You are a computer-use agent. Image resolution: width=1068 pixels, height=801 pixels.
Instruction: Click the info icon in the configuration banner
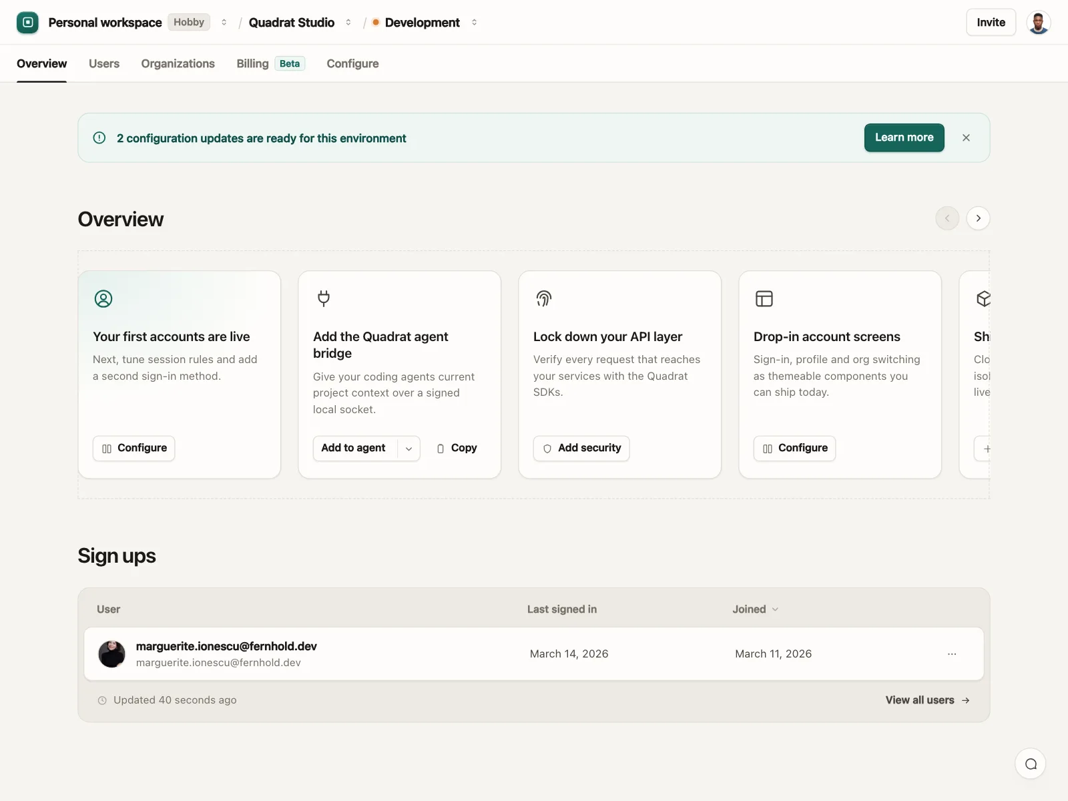pyautogui.click(x=99, y=138)
